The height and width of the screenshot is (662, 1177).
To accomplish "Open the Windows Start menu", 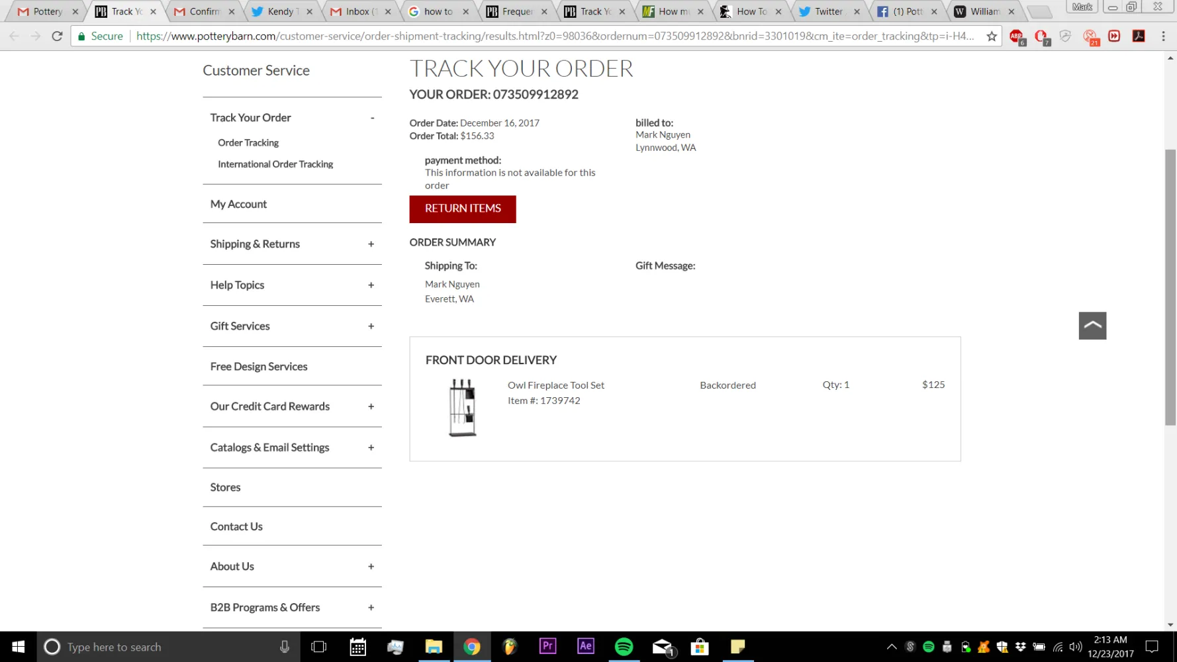I will (x=19, y=647).
